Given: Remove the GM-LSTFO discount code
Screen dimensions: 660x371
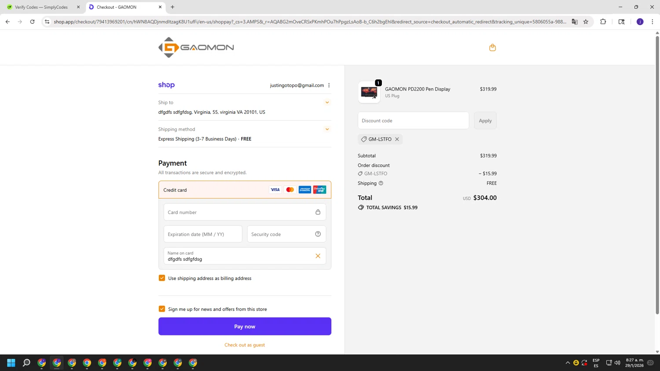Looking at the screenshot, I should click(397, 139).
